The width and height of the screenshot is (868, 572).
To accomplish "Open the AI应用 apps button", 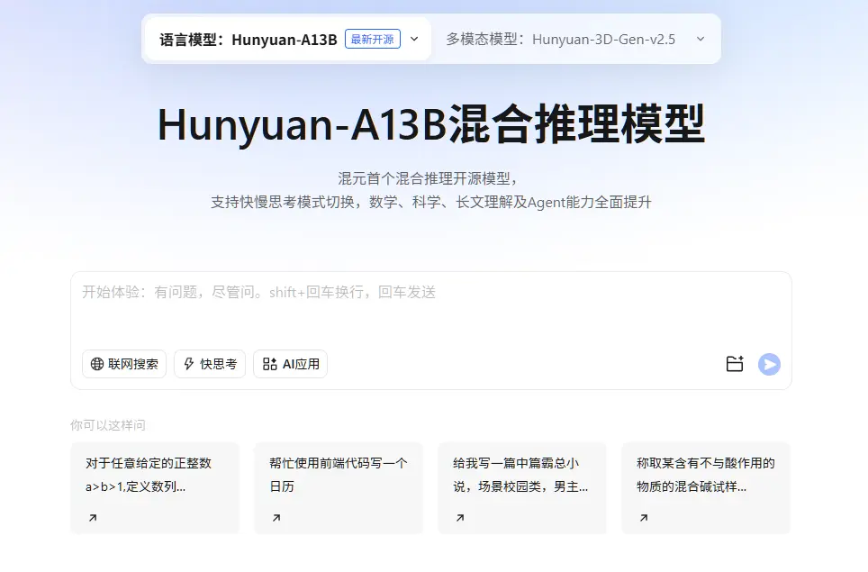I will click(290, 364).
